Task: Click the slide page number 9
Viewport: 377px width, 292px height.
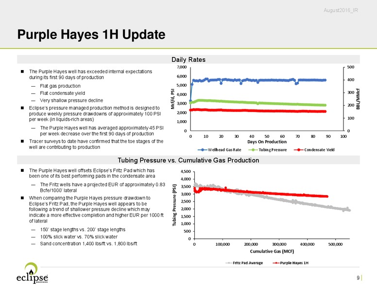Action: click(x=358, y=278)
